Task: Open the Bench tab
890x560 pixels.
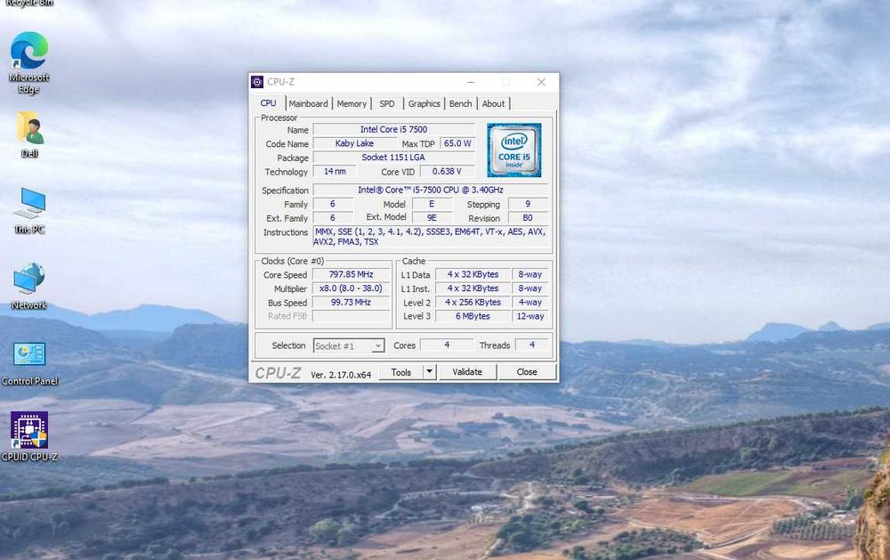Action: (460, 103)
